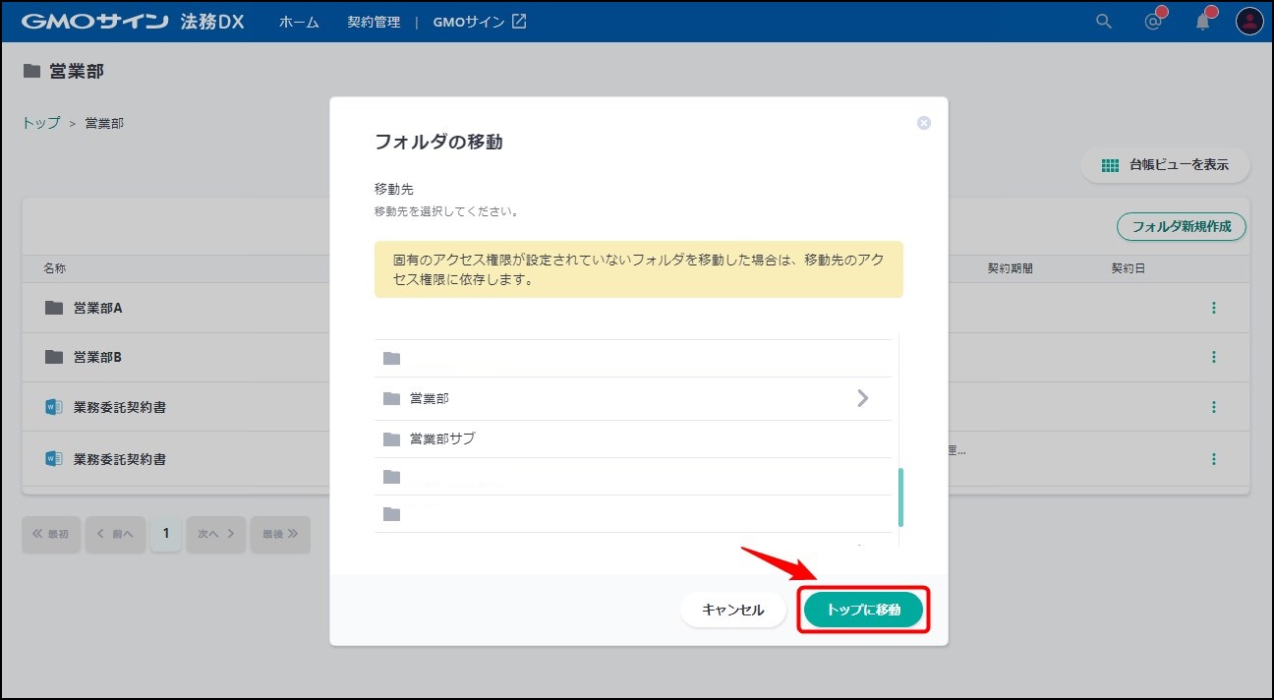
Task: Click the フォルダ新規作成 button
Action: click(x=1181, y=226)
